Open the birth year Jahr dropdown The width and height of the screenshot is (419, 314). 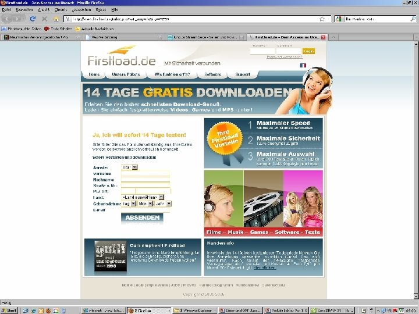point(163,204)
